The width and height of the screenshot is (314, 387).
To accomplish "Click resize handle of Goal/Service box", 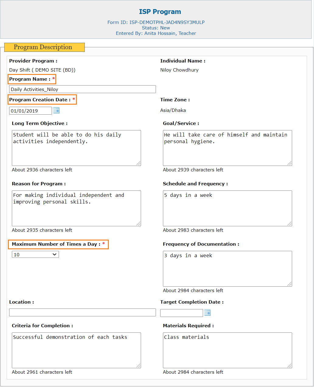I will (x=289, y=163).
